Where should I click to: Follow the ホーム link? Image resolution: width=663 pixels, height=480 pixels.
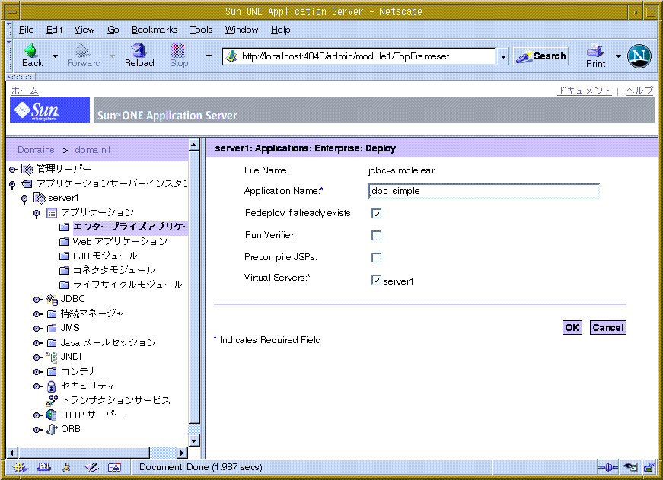coord(25,91)
